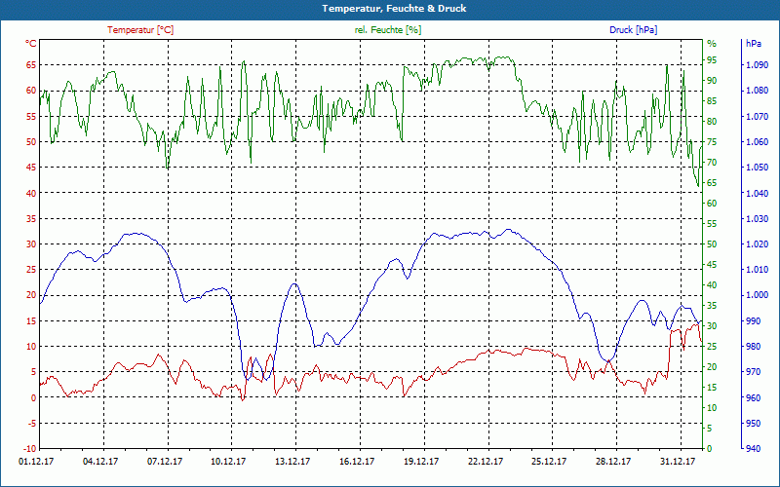Click the "19.12.17" date label
The width and height of the screenshot is (780, 487).
pyautogui.click(x=421, y=462)
